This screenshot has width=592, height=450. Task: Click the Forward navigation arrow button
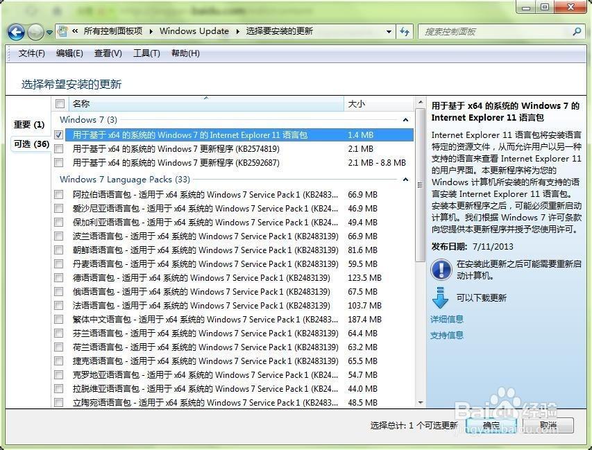[35, 32]
